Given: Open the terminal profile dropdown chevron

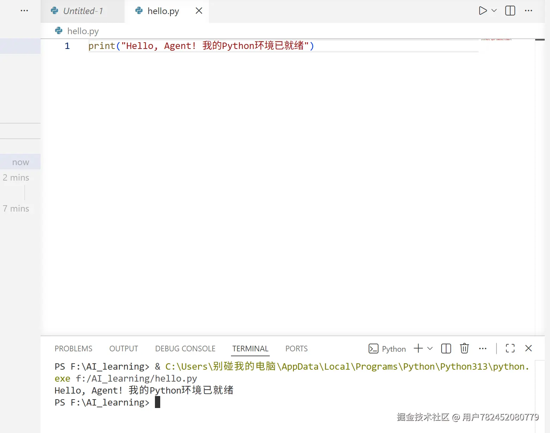Looking at the screenshot, I should (429, 349).
